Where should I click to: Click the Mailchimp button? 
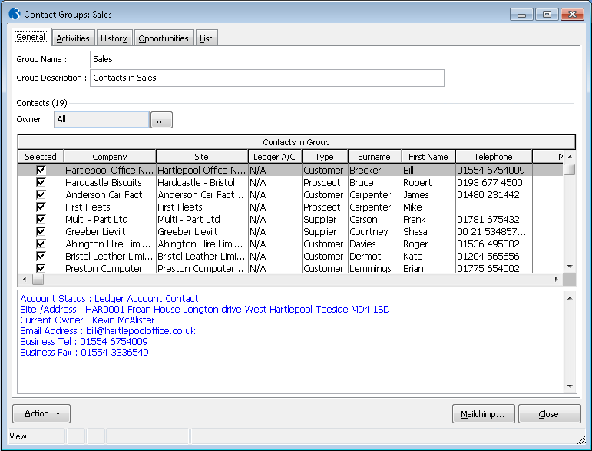[483, 414]
